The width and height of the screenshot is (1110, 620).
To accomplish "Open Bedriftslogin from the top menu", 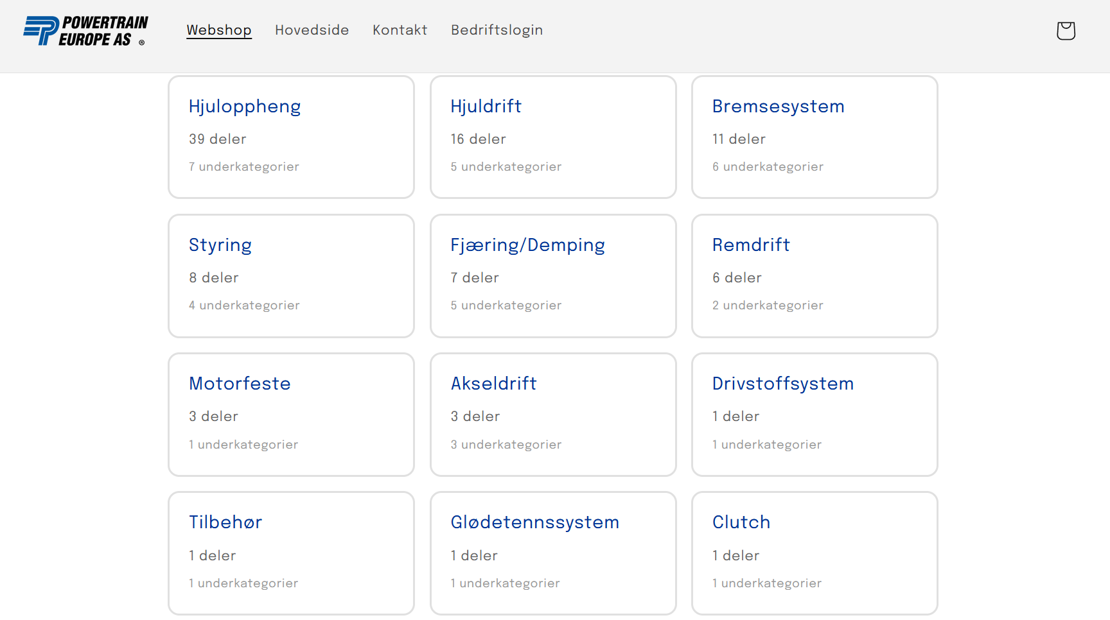I will pyautogui.click(x=497, y=30).
